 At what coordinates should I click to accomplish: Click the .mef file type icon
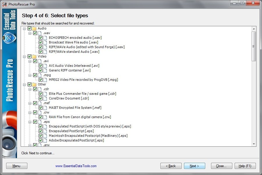point(40,103)
